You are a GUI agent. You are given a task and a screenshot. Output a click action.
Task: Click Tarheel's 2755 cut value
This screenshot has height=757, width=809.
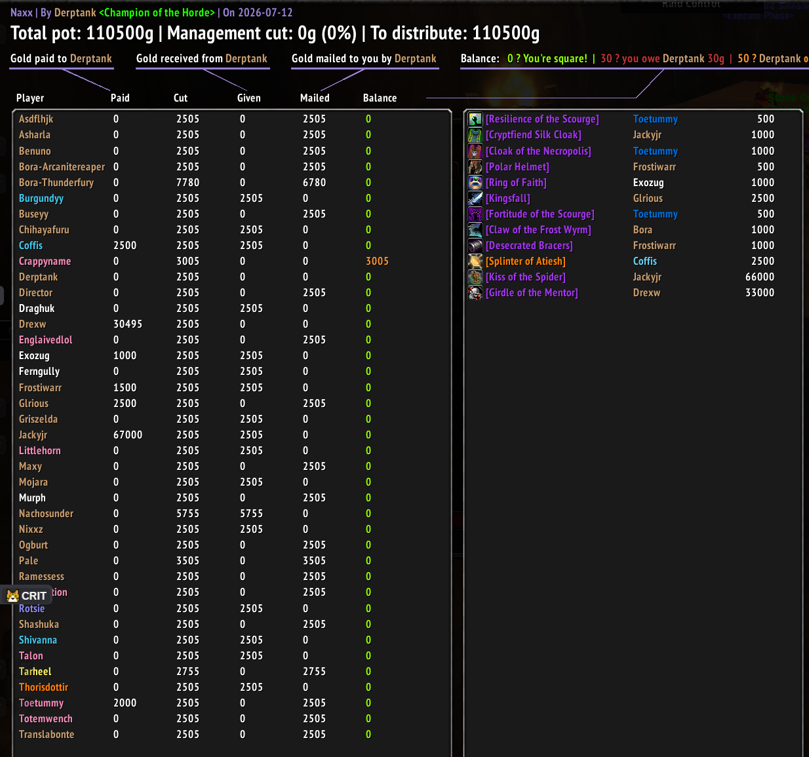187,671
